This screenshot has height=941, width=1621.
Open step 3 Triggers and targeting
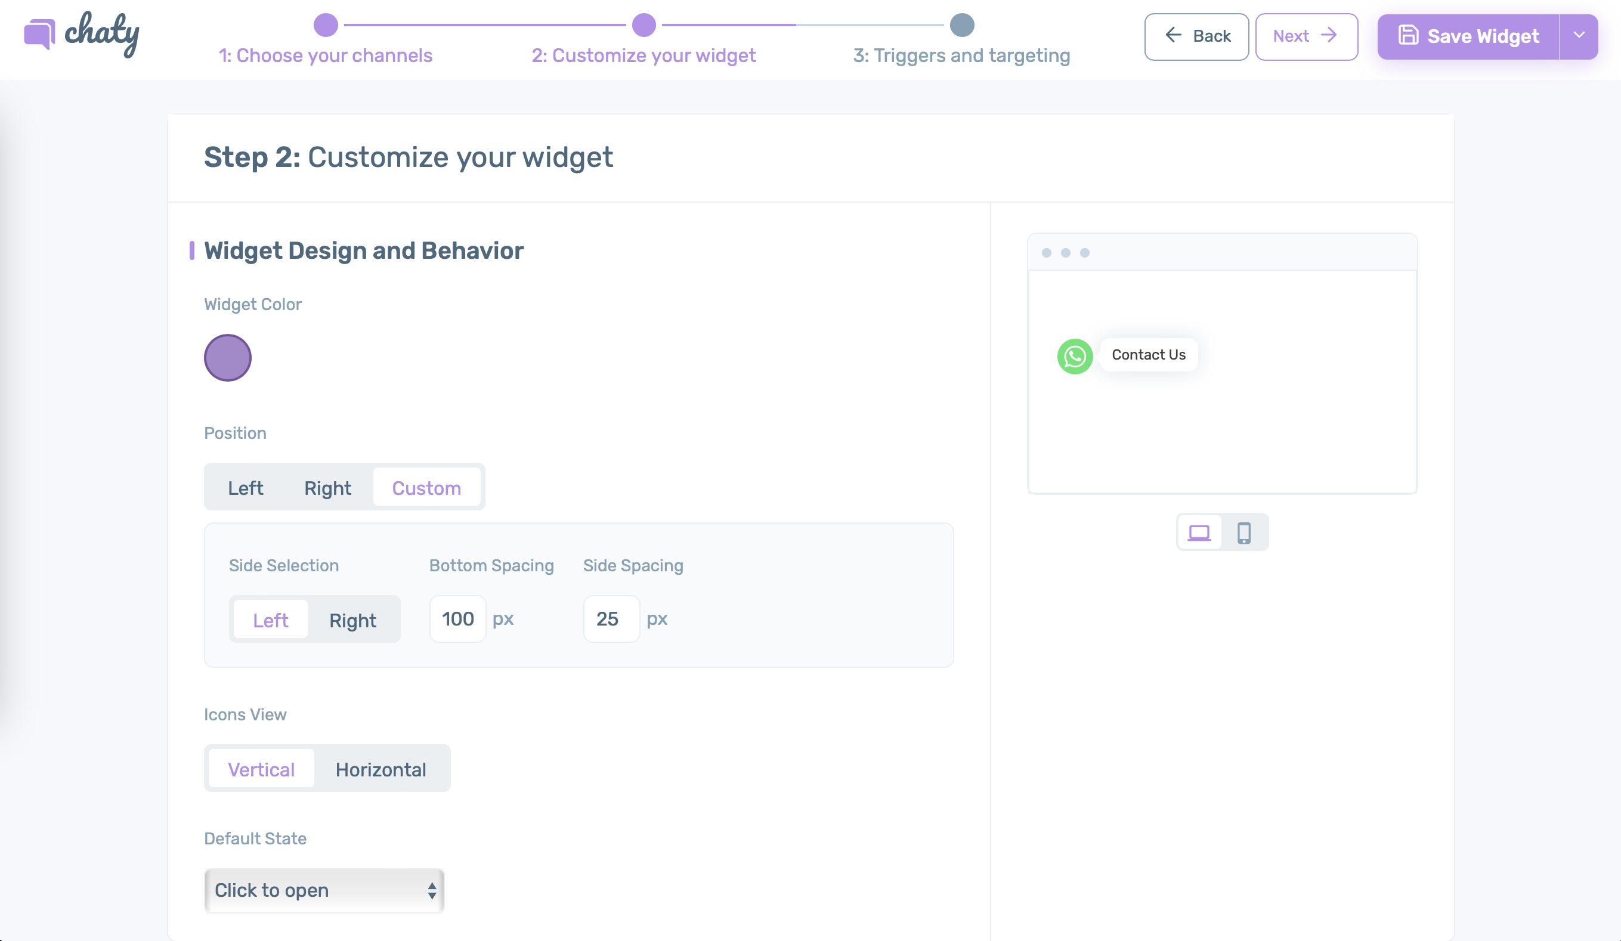(x=961, y=55)
